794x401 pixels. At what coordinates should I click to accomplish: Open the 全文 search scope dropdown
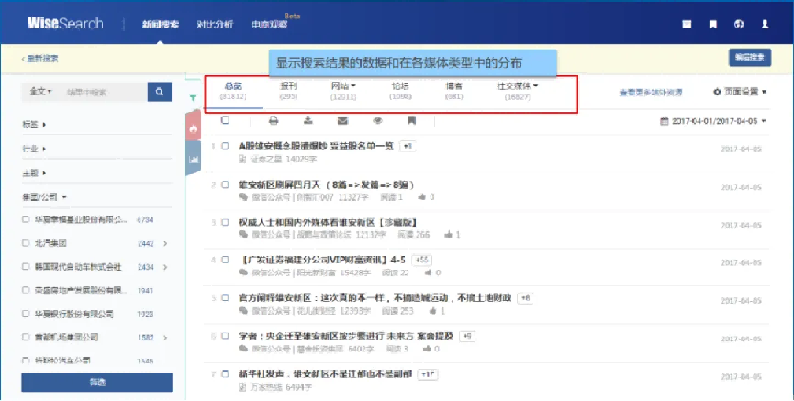coord(42,92)
